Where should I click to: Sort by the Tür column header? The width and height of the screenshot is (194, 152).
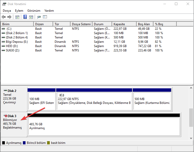(62, 24)
